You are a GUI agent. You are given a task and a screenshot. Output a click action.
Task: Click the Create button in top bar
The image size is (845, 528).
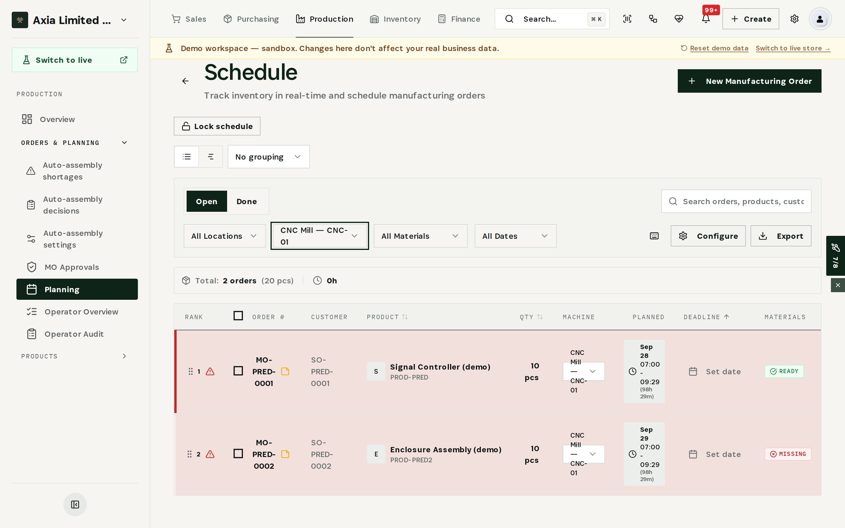click(x=751, y=19)
